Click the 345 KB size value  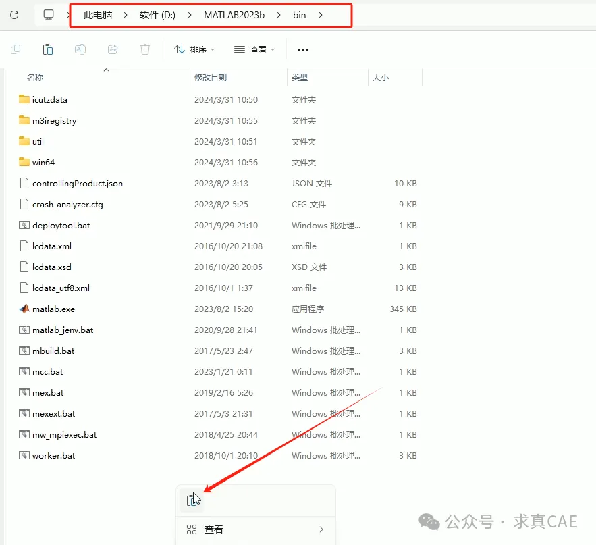tap(403, 309)
